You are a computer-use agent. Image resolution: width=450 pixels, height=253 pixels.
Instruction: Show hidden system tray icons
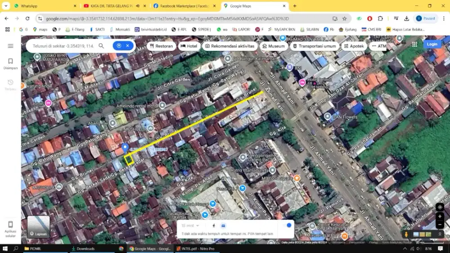(405, 248)
